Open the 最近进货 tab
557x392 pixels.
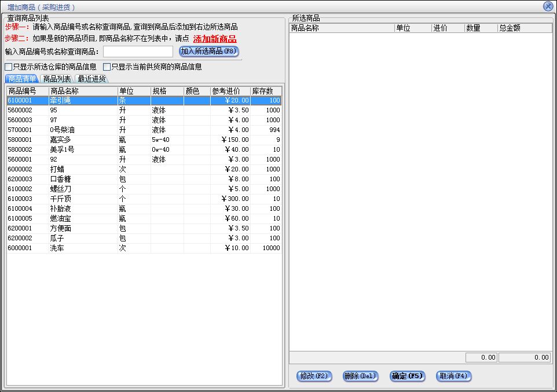click(x=91, y=79)
